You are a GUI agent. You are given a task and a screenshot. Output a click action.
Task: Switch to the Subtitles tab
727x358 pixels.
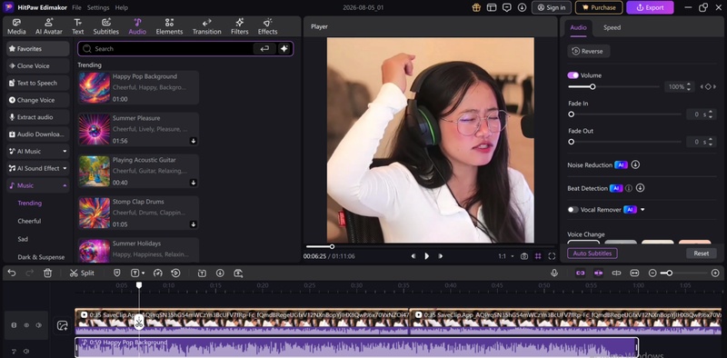[x=105, y=26]
